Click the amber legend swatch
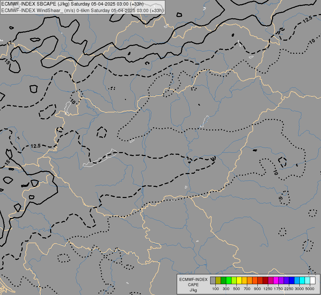Image resolution: width=321 pixels, height=295 pixels. point(244,281)
